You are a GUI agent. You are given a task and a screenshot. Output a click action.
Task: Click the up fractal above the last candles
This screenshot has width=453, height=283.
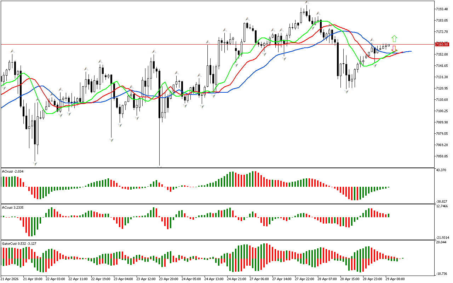tap(372, 40)
